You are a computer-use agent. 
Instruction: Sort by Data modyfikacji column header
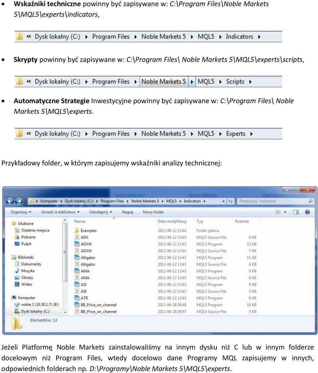point(172,221)
